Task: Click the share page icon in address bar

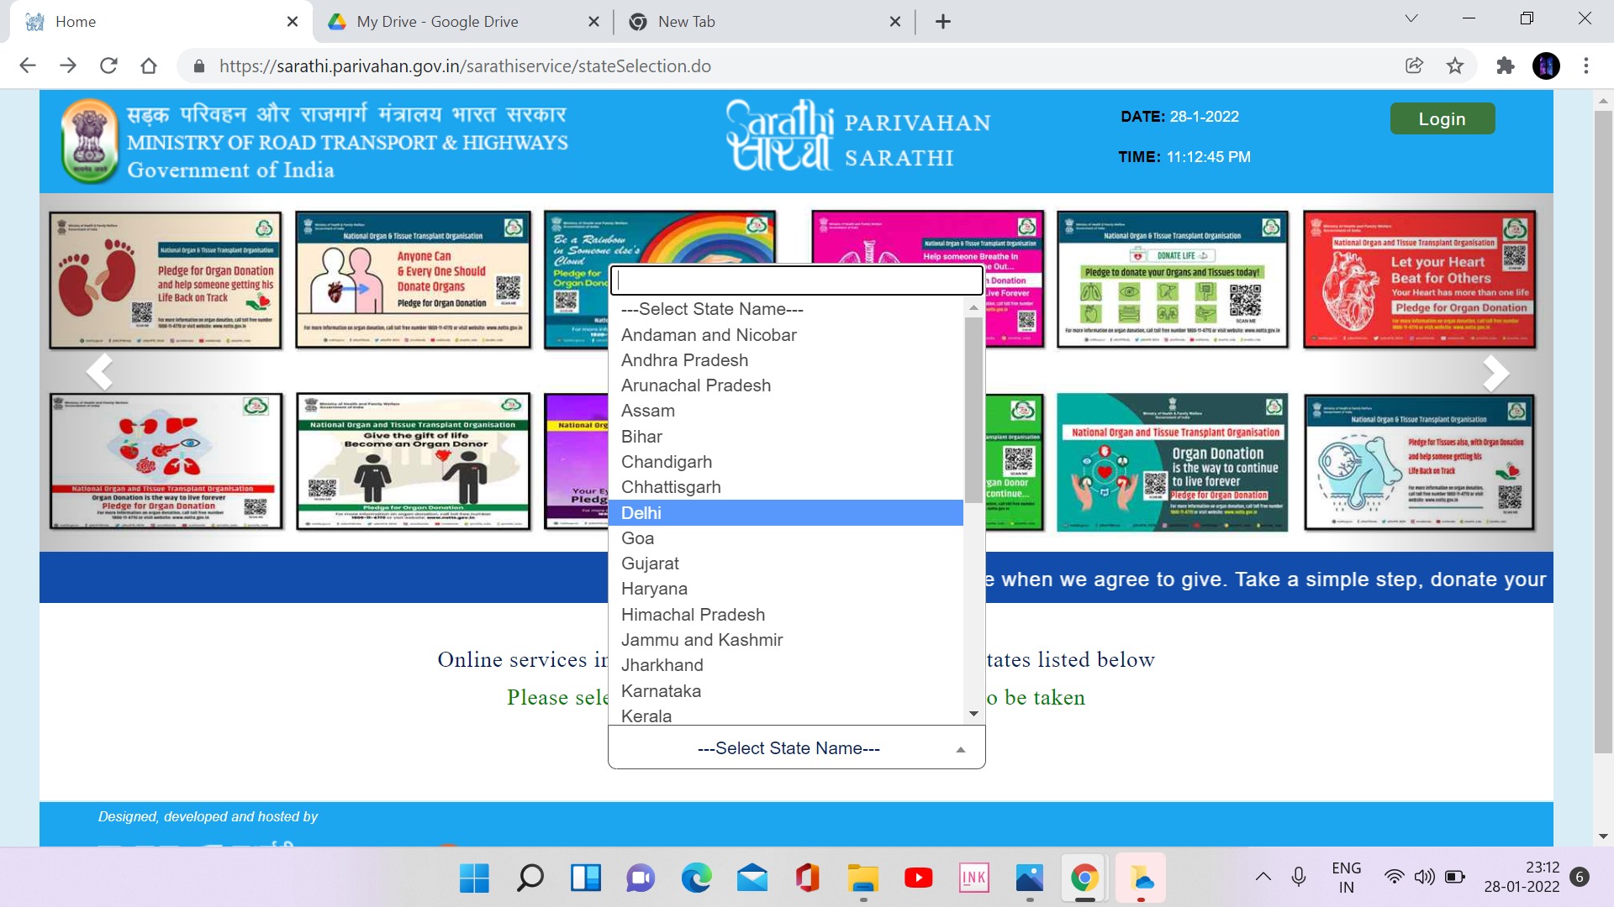Action: (x=1414, y=66)
